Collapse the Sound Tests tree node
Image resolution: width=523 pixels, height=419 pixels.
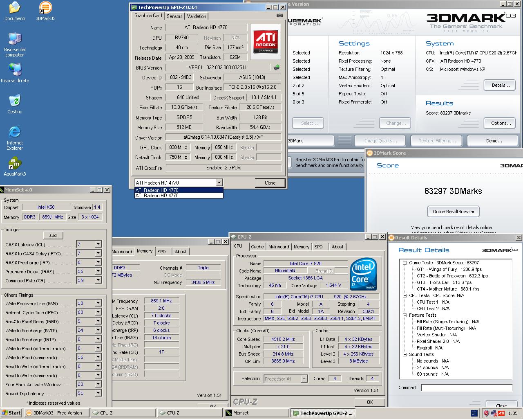[405, 354]
